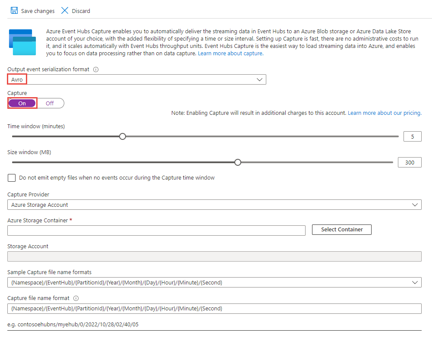Click the Save changes disk icon
Image resolution: width=432 pixels, height=338 pixels.
point(14,10)
